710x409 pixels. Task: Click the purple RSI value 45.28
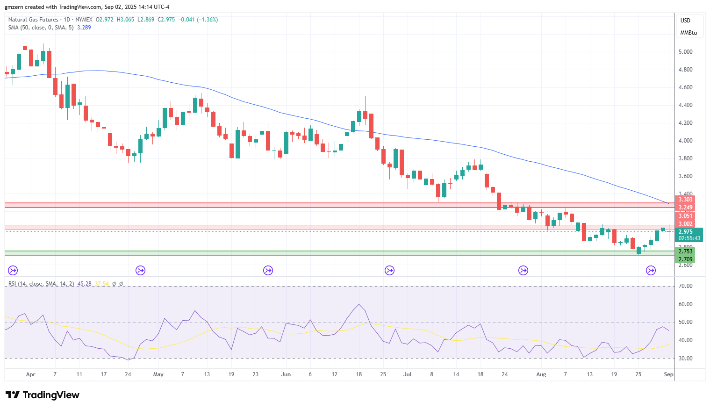tap(84, 284)
